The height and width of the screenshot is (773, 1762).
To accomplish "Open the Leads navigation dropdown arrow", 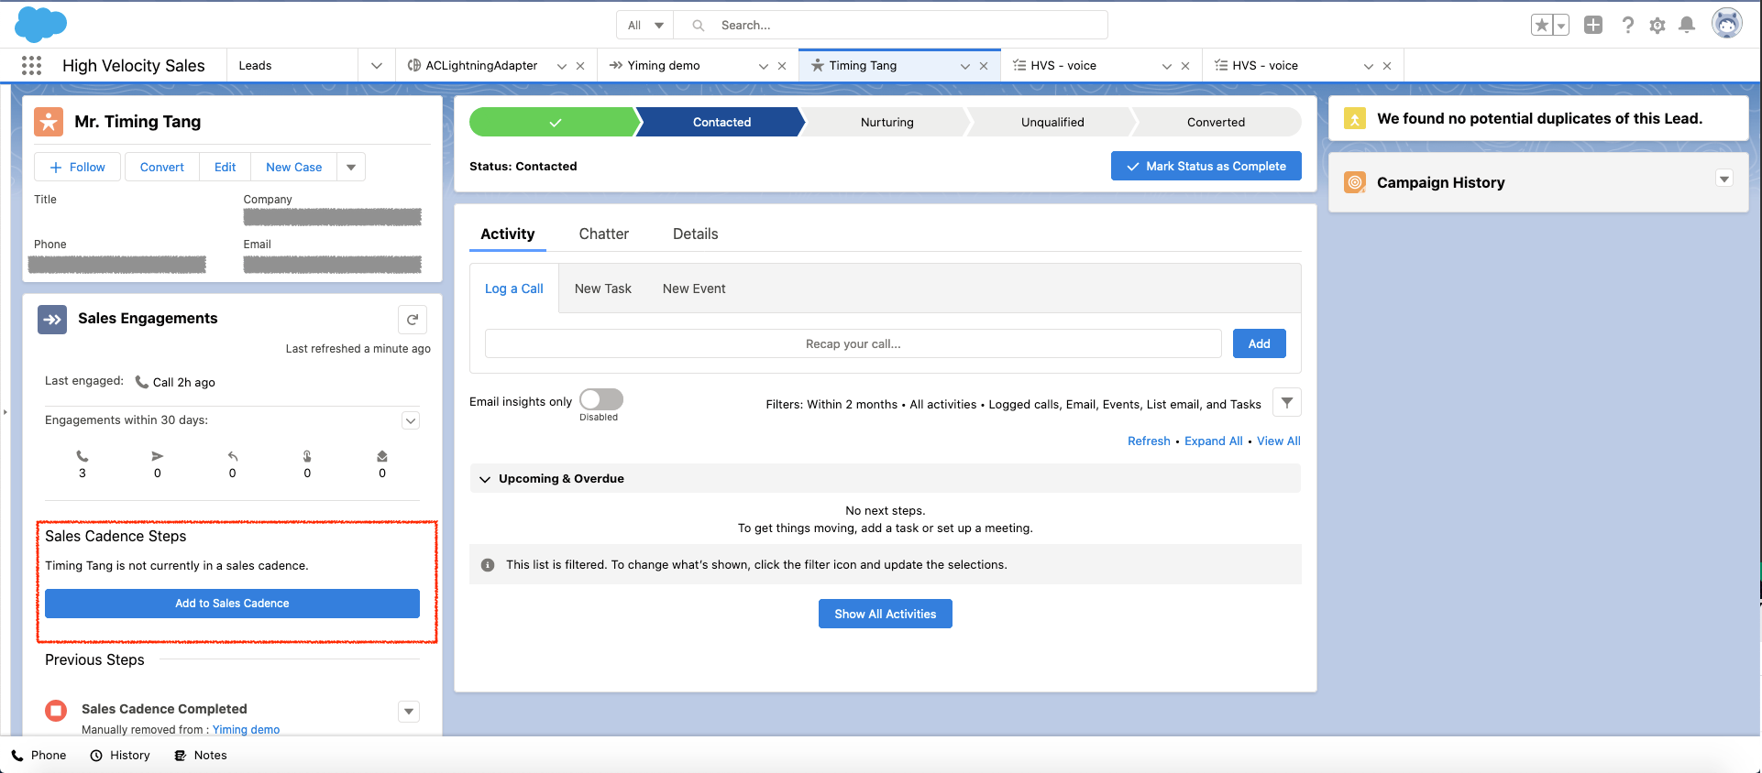I will (377, 66).
